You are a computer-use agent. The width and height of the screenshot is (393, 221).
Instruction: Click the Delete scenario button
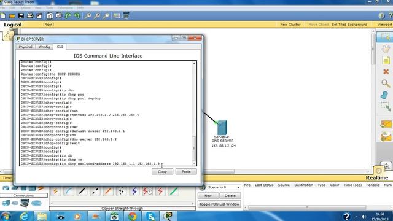[x=230, y=196]
